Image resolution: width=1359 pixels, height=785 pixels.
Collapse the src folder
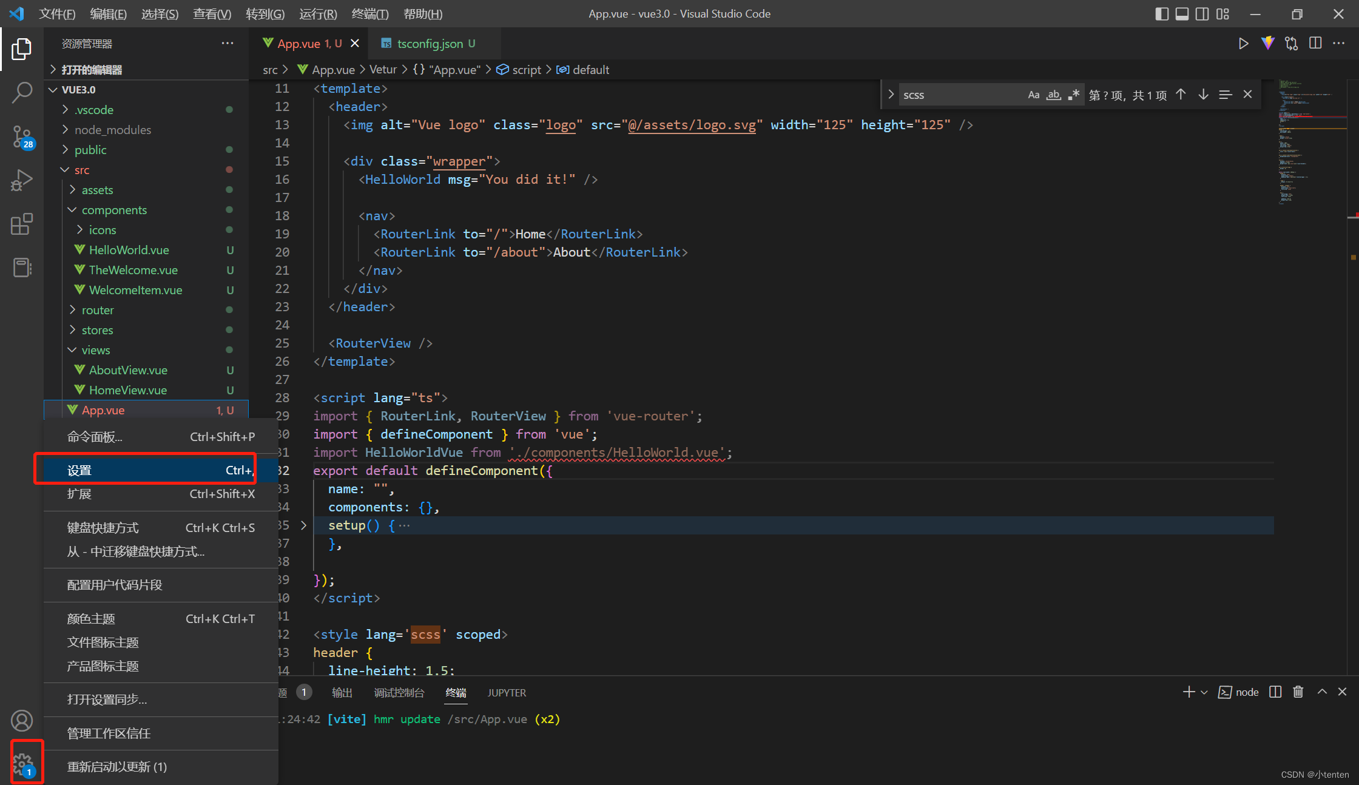(x=66, y=170)
